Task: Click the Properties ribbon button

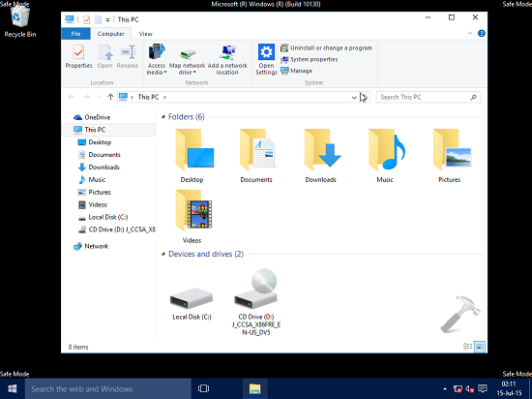Action: (x=78, y=57)
